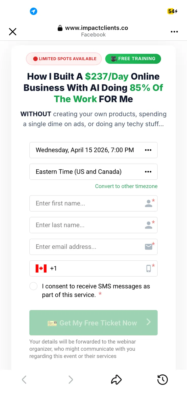Click Get My Free Ticket Now button
Image resolution: width=187 pixels, height=405 pixels.
[93, 323]
